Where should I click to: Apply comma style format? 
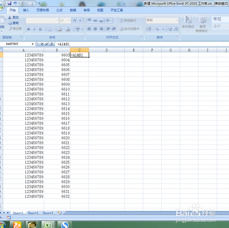[x=163, y=29]
